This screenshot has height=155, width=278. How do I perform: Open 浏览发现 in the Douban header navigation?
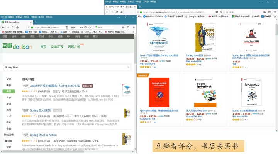click(x=57, y=47)
